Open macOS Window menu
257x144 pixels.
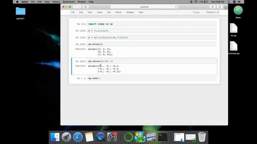coord(82,2)
